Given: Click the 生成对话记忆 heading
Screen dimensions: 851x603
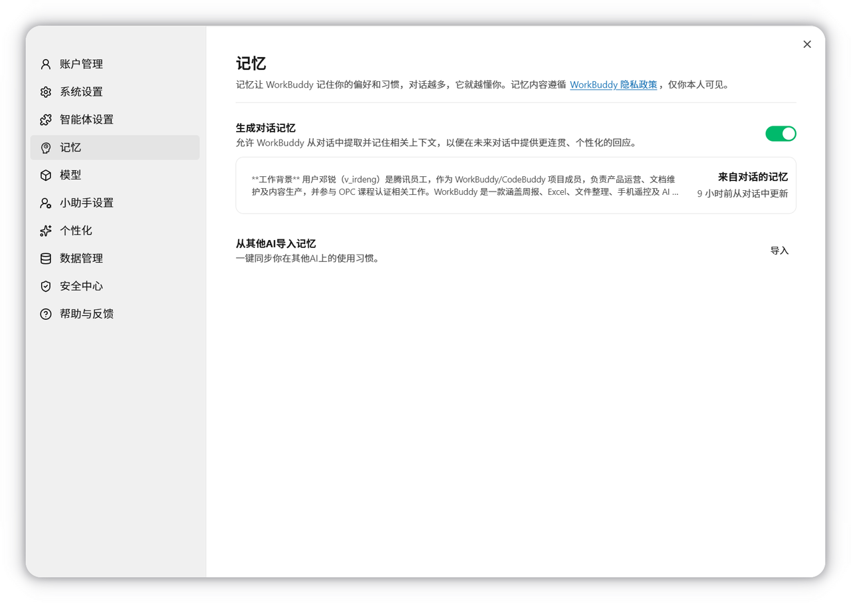Looking at the screenshot, I should click(266, 128).
